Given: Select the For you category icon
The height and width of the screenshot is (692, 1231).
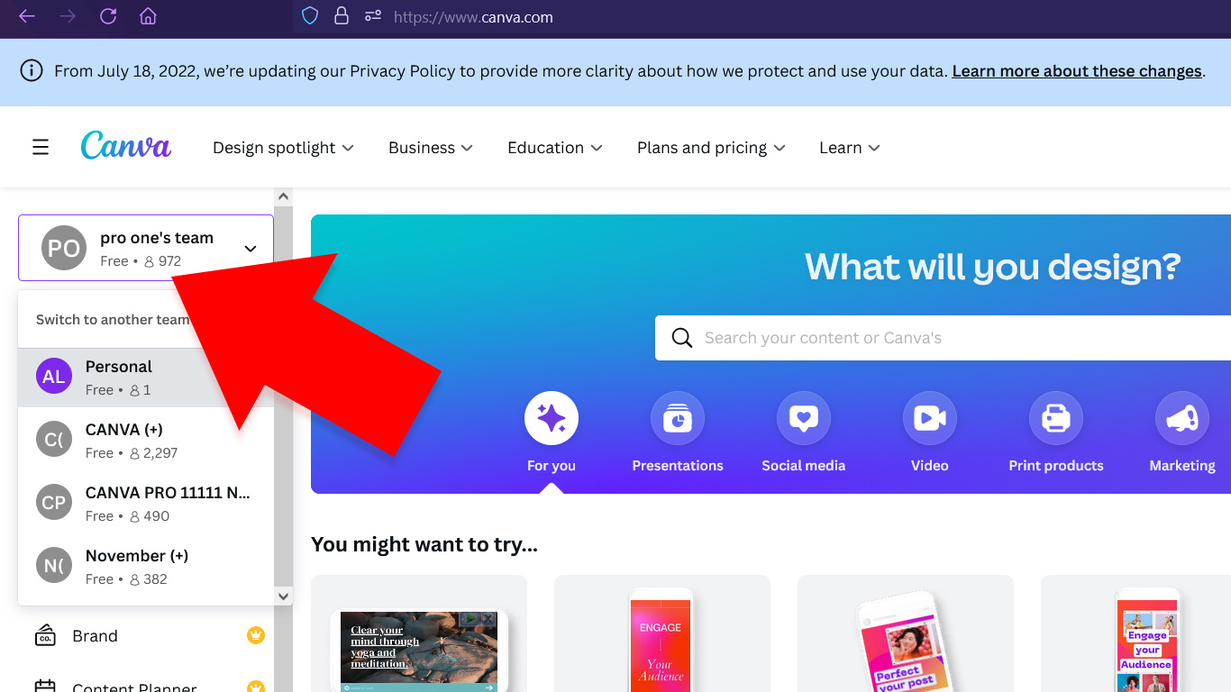Looking at the screenshot, I should pyautogui.click(x=552, y=418).
